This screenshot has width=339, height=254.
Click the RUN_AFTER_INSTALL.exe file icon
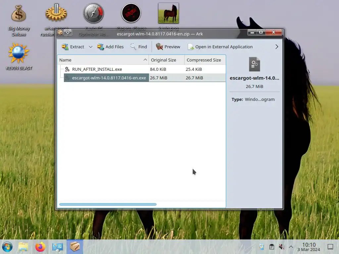(67, 69)
